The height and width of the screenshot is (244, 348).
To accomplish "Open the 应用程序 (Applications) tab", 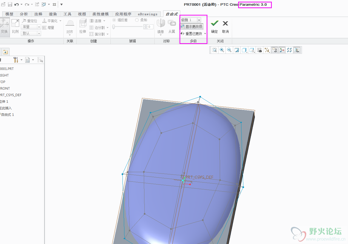I will tap(123, 14).
